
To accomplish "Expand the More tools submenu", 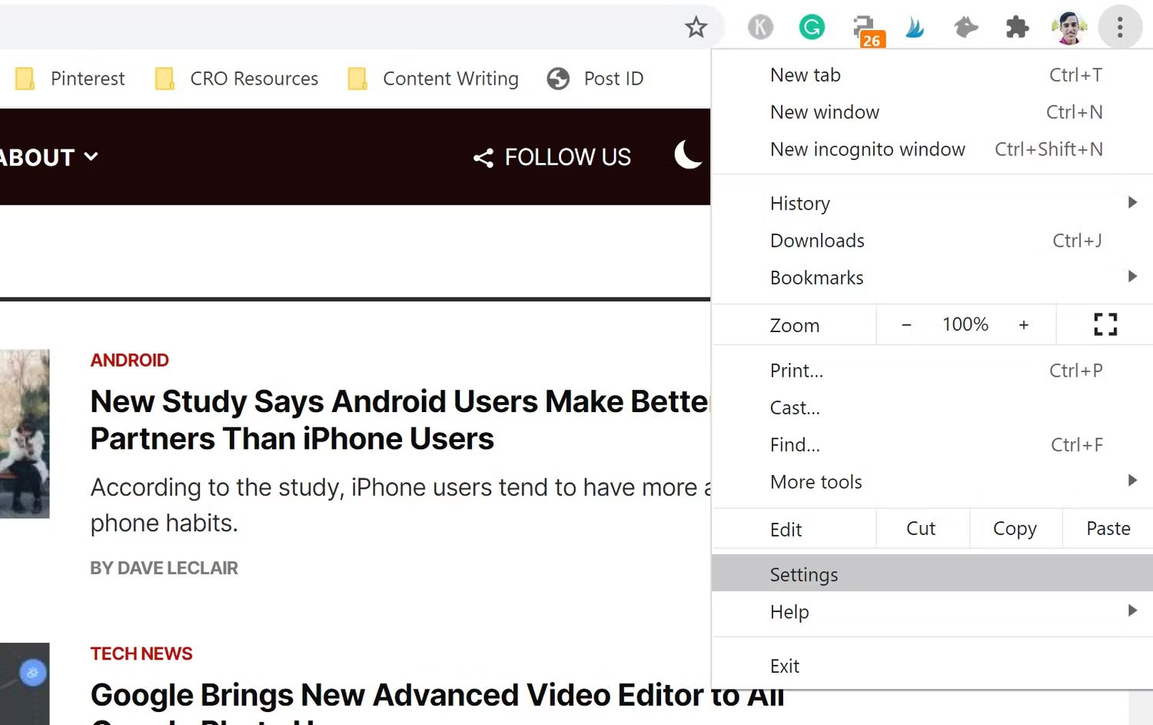I will tap(932, 481).
